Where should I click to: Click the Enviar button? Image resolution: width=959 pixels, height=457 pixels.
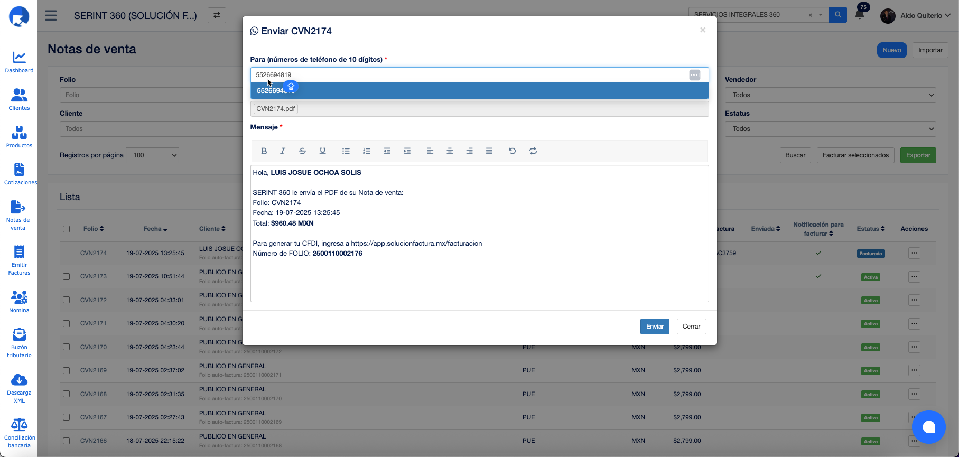pyautogui.click(x=655, y=327)
